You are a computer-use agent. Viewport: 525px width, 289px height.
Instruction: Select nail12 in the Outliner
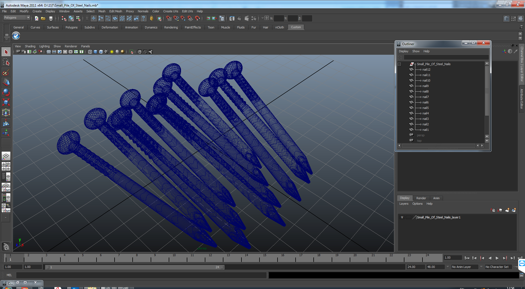pyautogui.click(x=426, y=70)
